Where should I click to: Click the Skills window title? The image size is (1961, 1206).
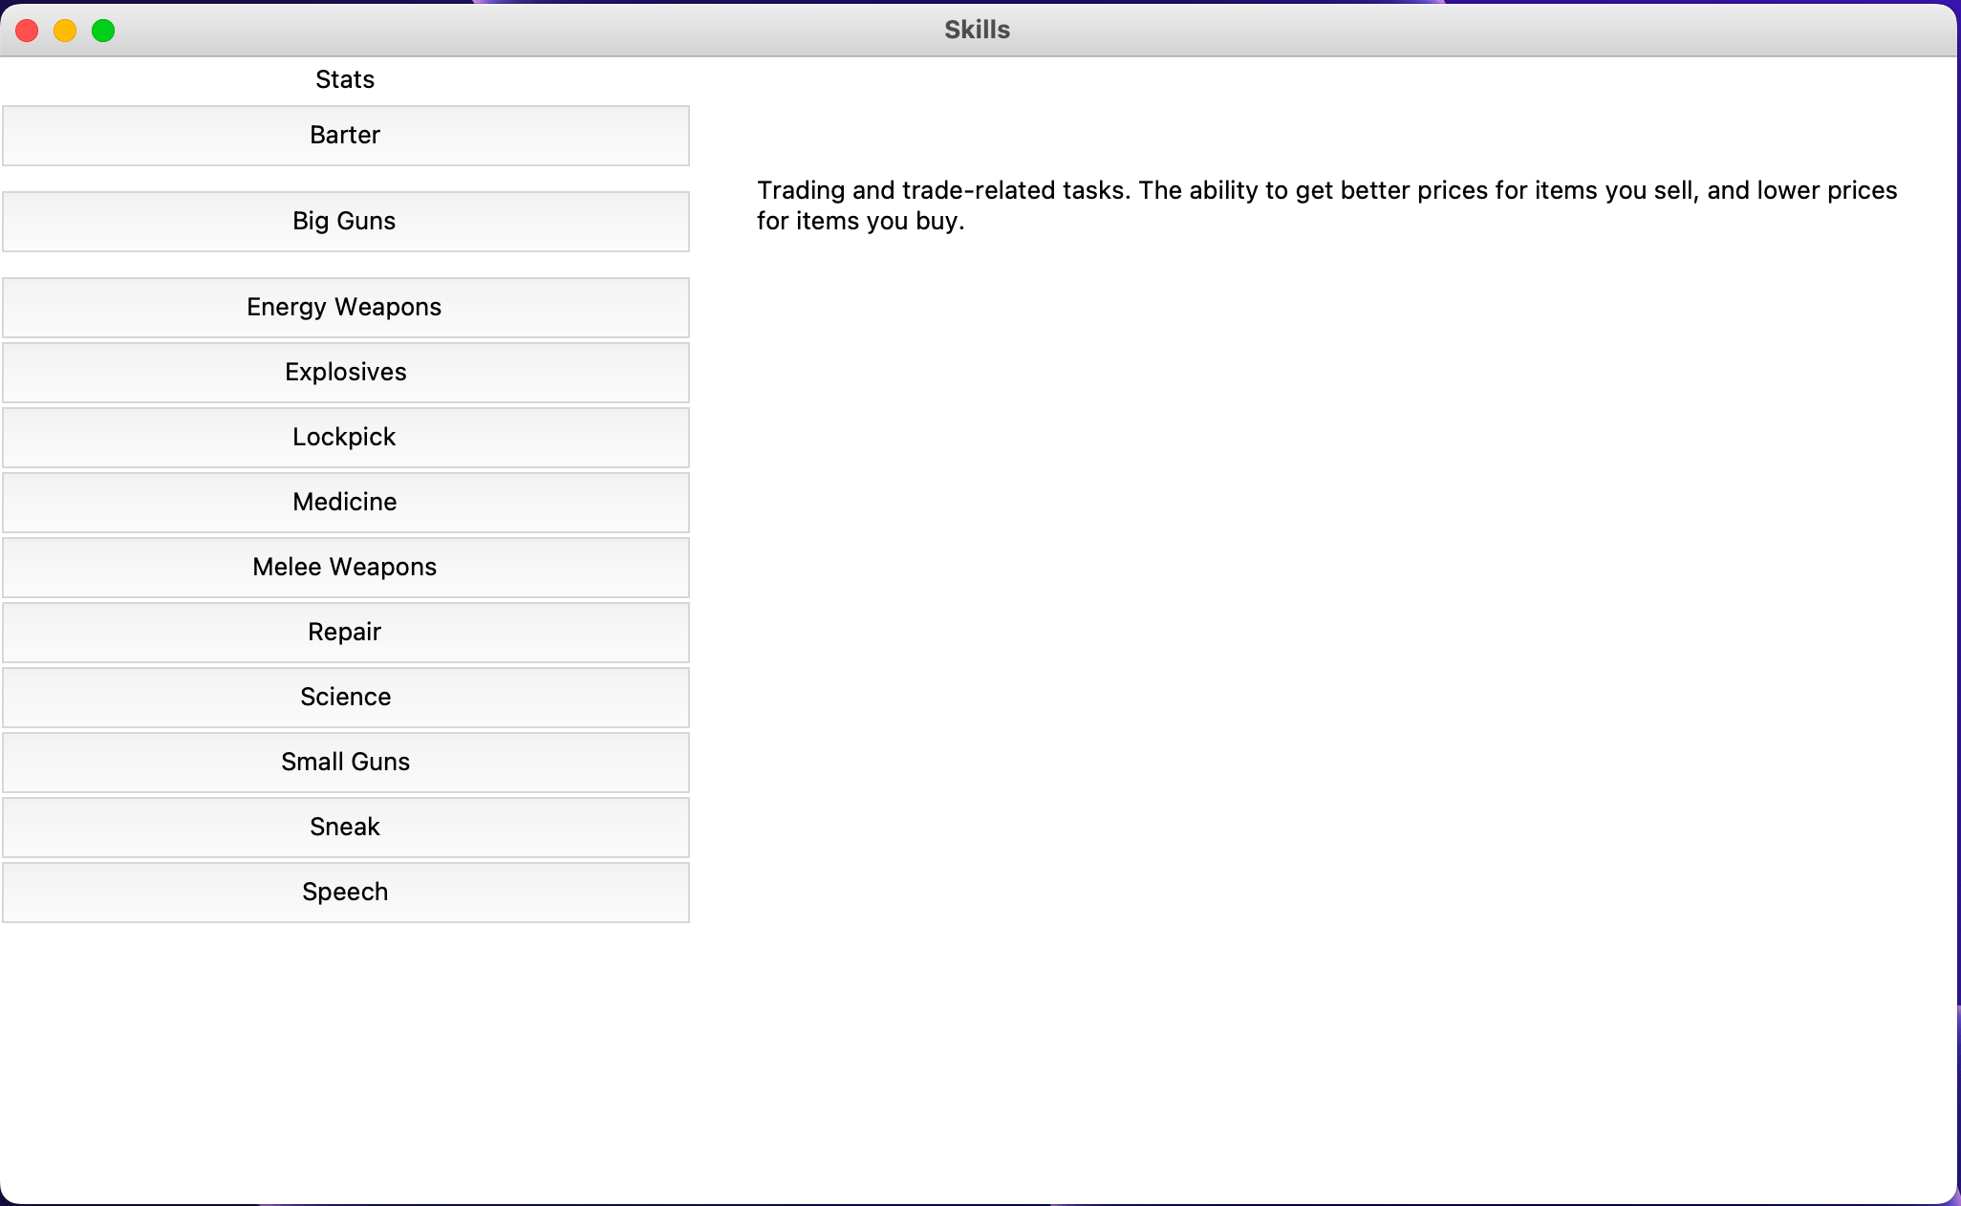977,30
